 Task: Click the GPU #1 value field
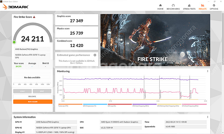tap(56, 122)
